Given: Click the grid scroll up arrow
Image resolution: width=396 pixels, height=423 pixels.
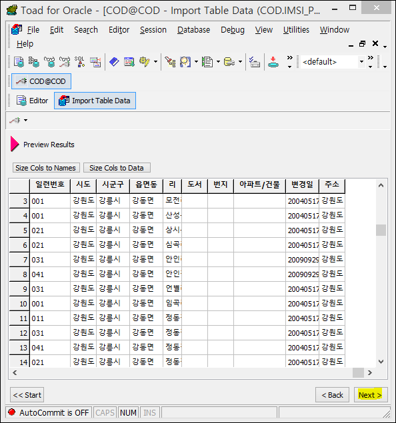Looking at the screenshot, I should point(381,185).
